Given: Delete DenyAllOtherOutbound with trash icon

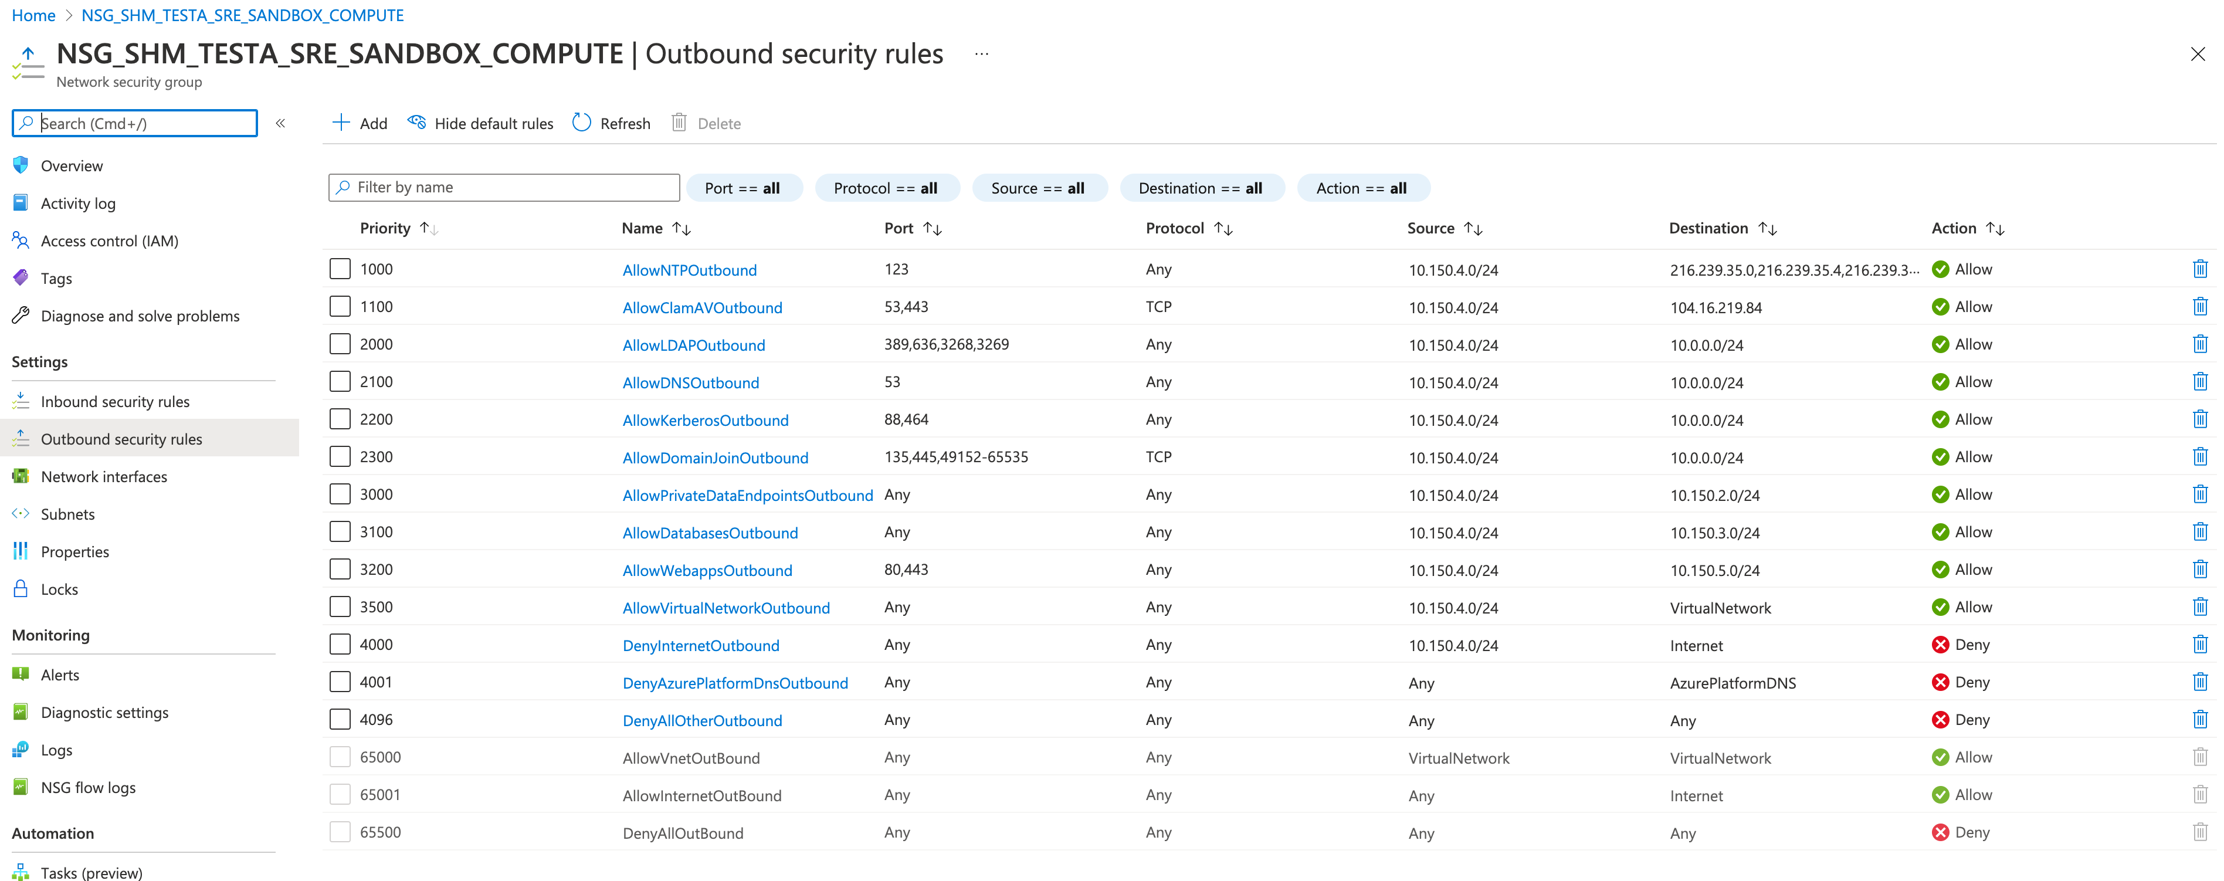Looking at the screenshot, I should click(2199, 720).
